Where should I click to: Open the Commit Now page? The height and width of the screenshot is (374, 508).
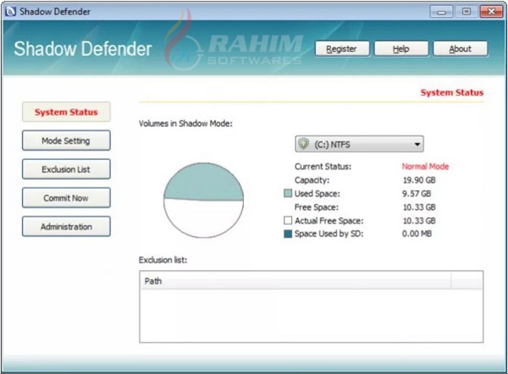point(66,198)
